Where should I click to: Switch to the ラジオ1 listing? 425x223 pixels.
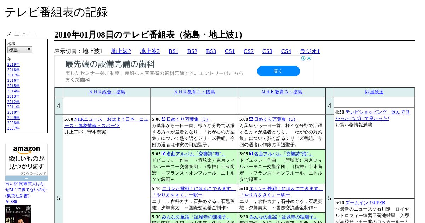coord(310,51)
